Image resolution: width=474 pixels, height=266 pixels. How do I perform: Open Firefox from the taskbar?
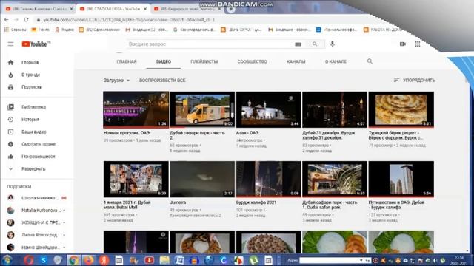click(x=89, y=260)
